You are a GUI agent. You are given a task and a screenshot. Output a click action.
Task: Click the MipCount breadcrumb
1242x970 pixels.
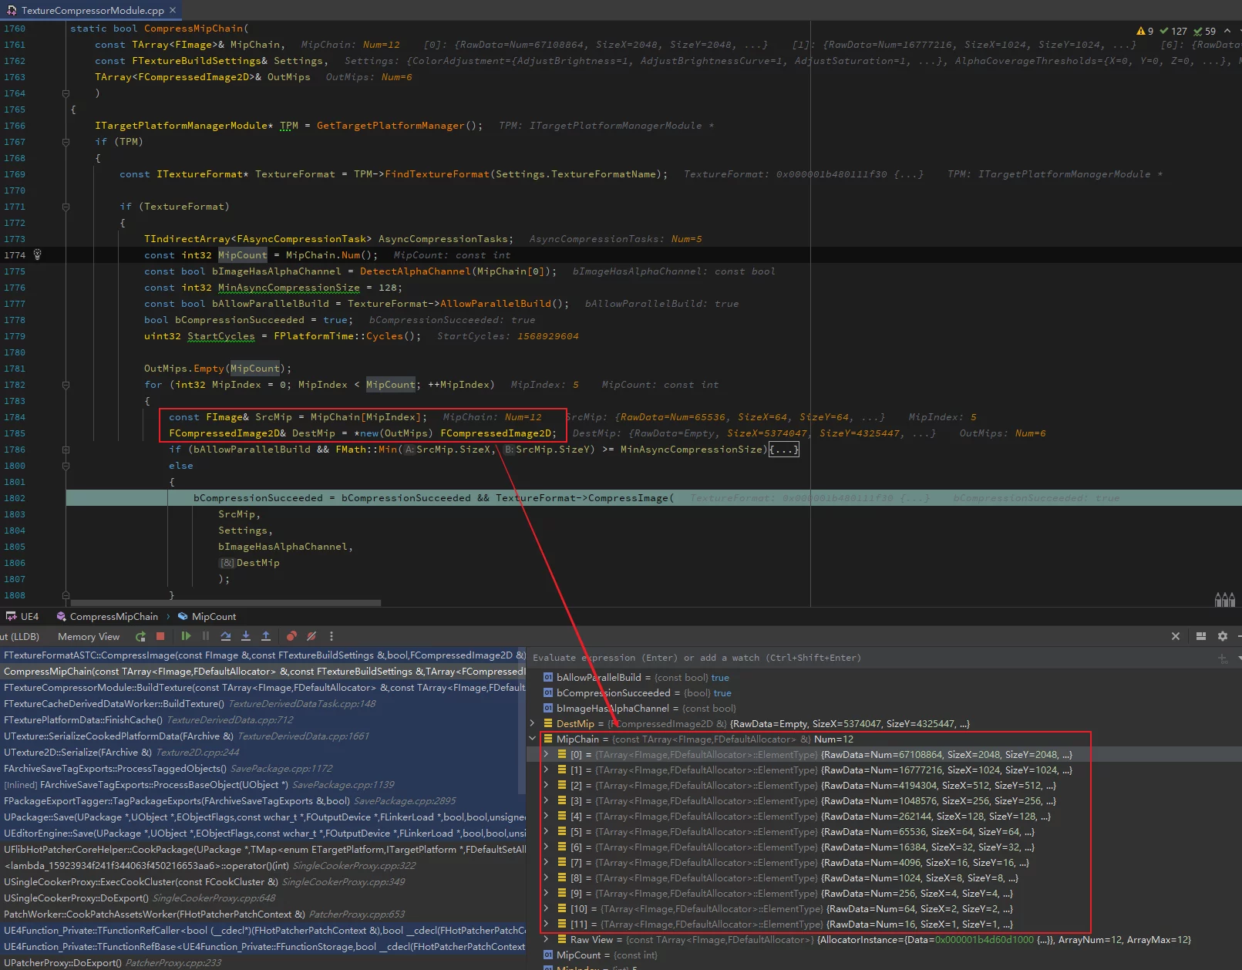(x=214, y=616)
